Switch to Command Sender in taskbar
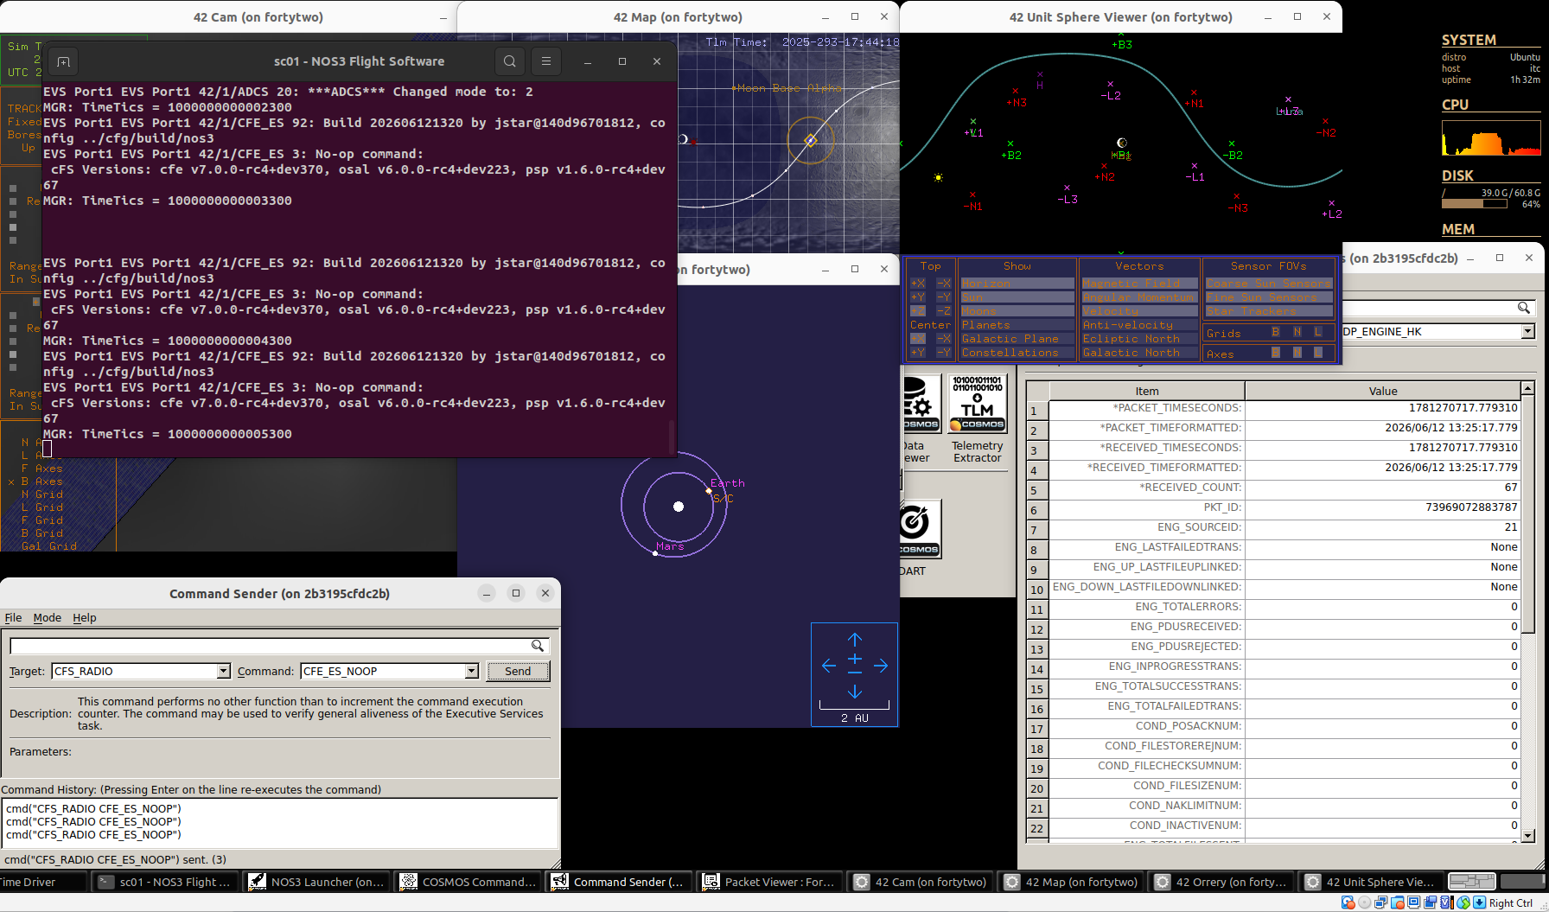This screenshot has height=912, width=1549. click(620, 882)
